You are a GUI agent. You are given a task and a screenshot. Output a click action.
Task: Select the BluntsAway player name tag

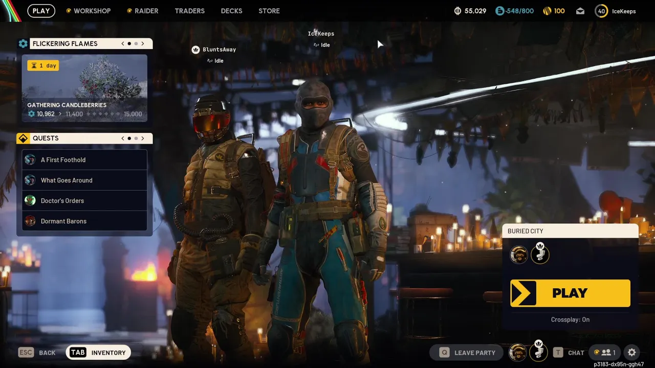click(219, 50)
